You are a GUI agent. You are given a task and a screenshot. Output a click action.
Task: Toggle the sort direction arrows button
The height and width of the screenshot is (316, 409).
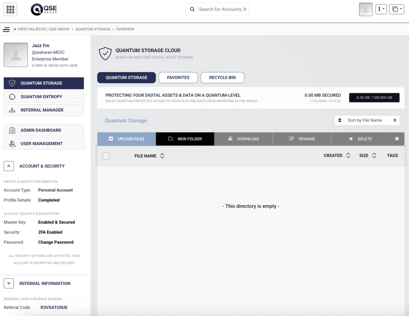coord(340,120)
